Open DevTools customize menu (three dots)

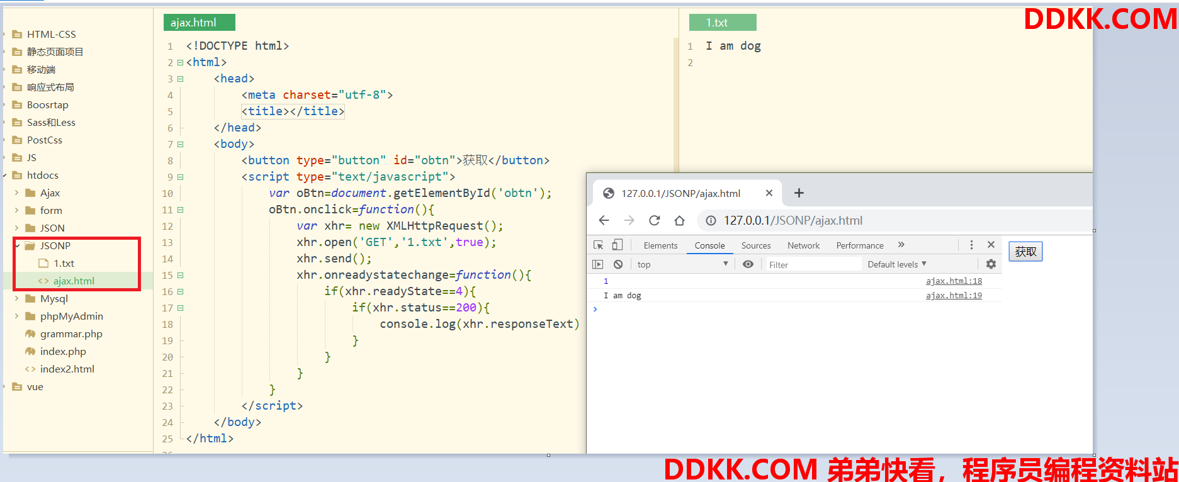pos(971,245)
